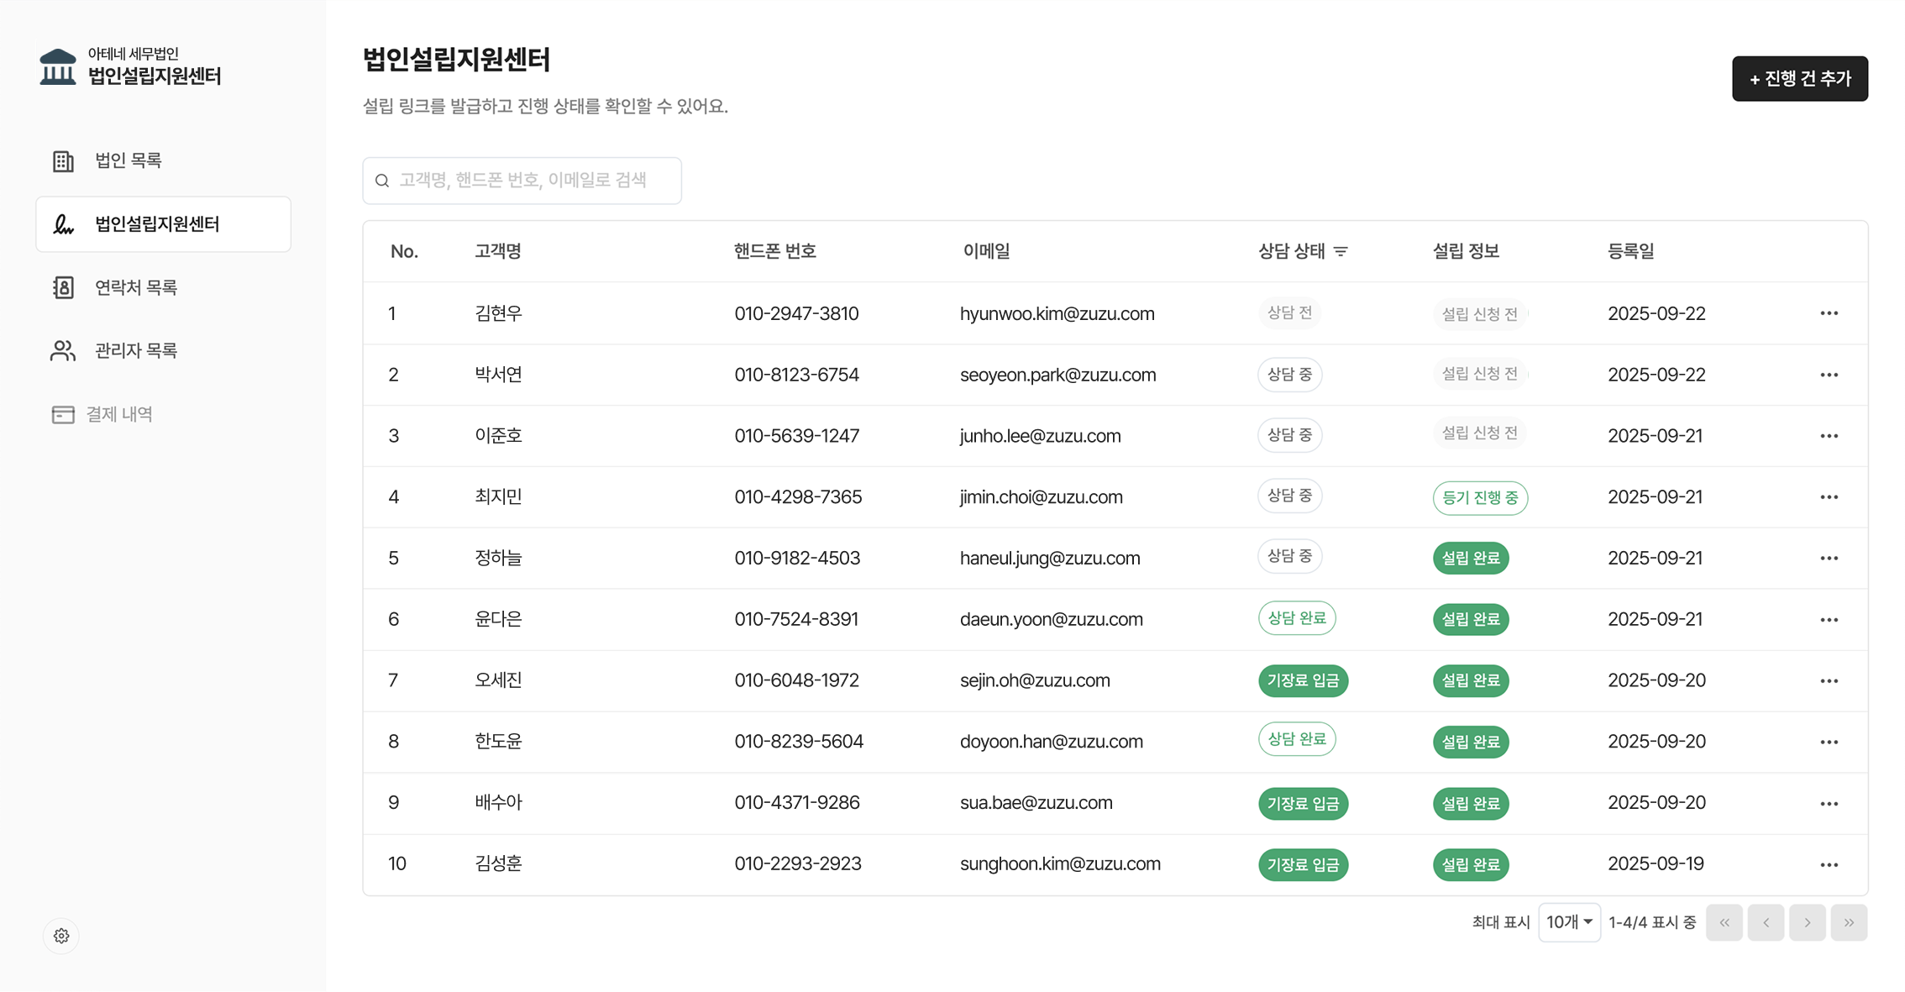Viewport: 1905px width, 992px height.
Task: Toggle 오세진's 기장료 입금 badge
Action: (x=1303, y=680)
